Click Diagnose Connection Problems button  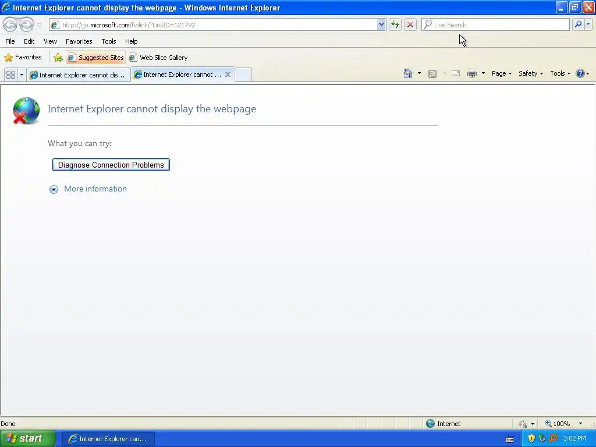[111, 165]
